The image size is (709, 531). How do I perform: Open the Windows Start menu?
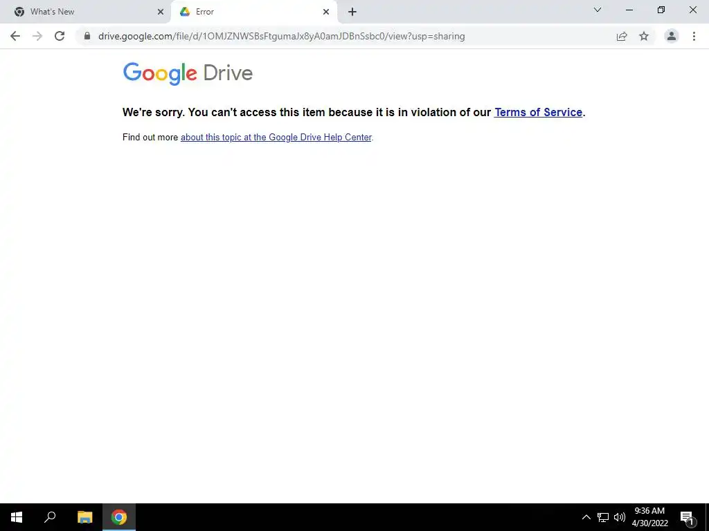pyautogui.click(x=17, y=517)
